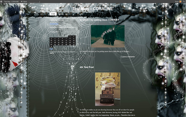
Task: Open 'Test blog - CORALINE' admin bar item
Action: (x=11, y=1)
